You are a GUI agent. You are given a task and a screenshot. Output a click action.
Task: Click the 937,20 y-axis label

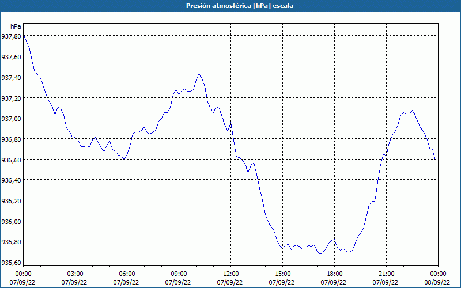11,98
